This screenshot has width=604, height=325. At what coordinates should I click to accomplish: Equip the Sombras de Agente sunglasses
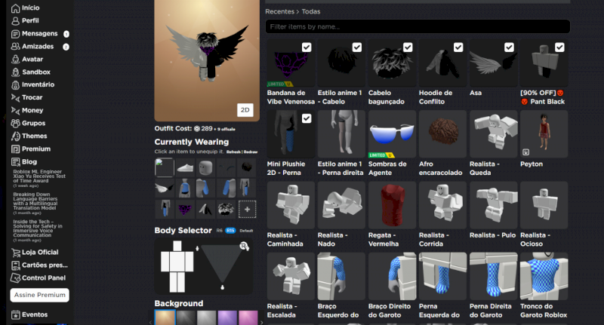tap(392, 134)
